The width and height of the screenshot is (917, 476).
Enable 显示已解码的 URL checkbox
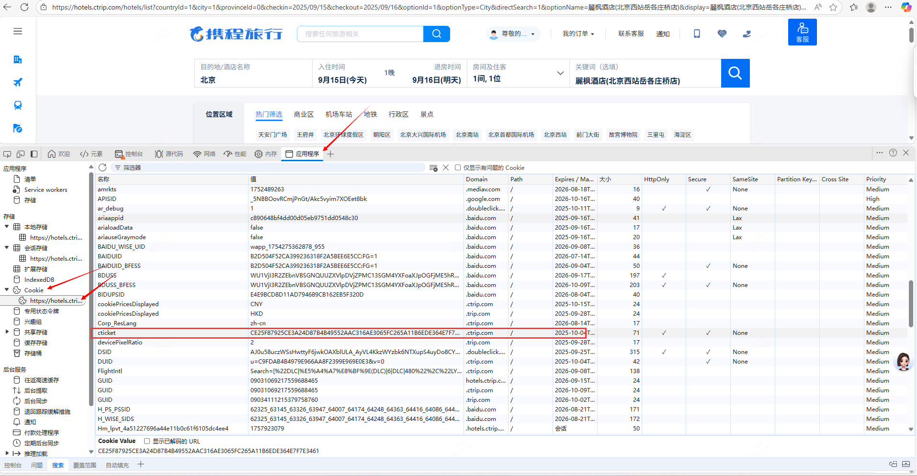(x=147, y=441)
